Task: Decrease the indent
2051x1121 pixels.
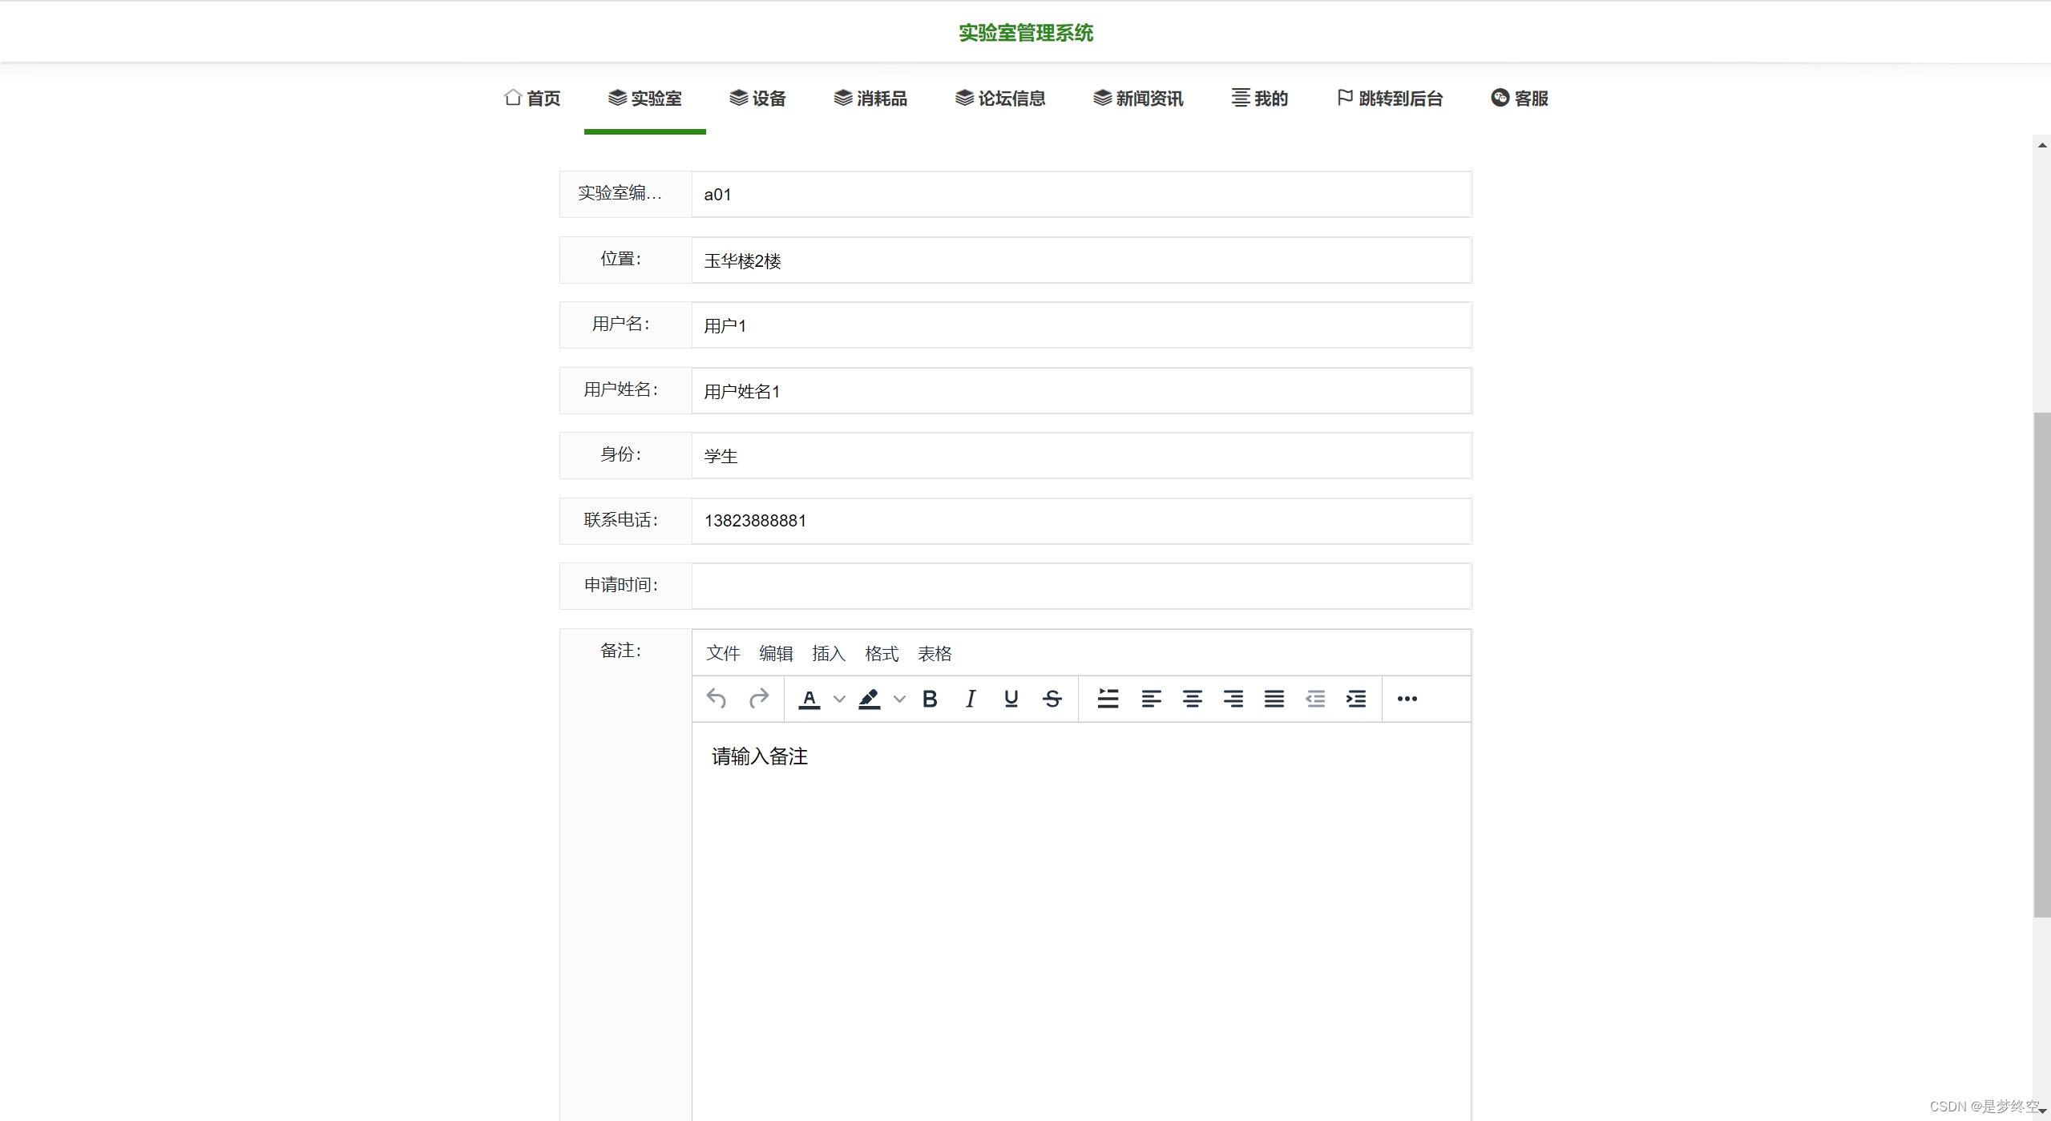Action: click(1315, 699)
